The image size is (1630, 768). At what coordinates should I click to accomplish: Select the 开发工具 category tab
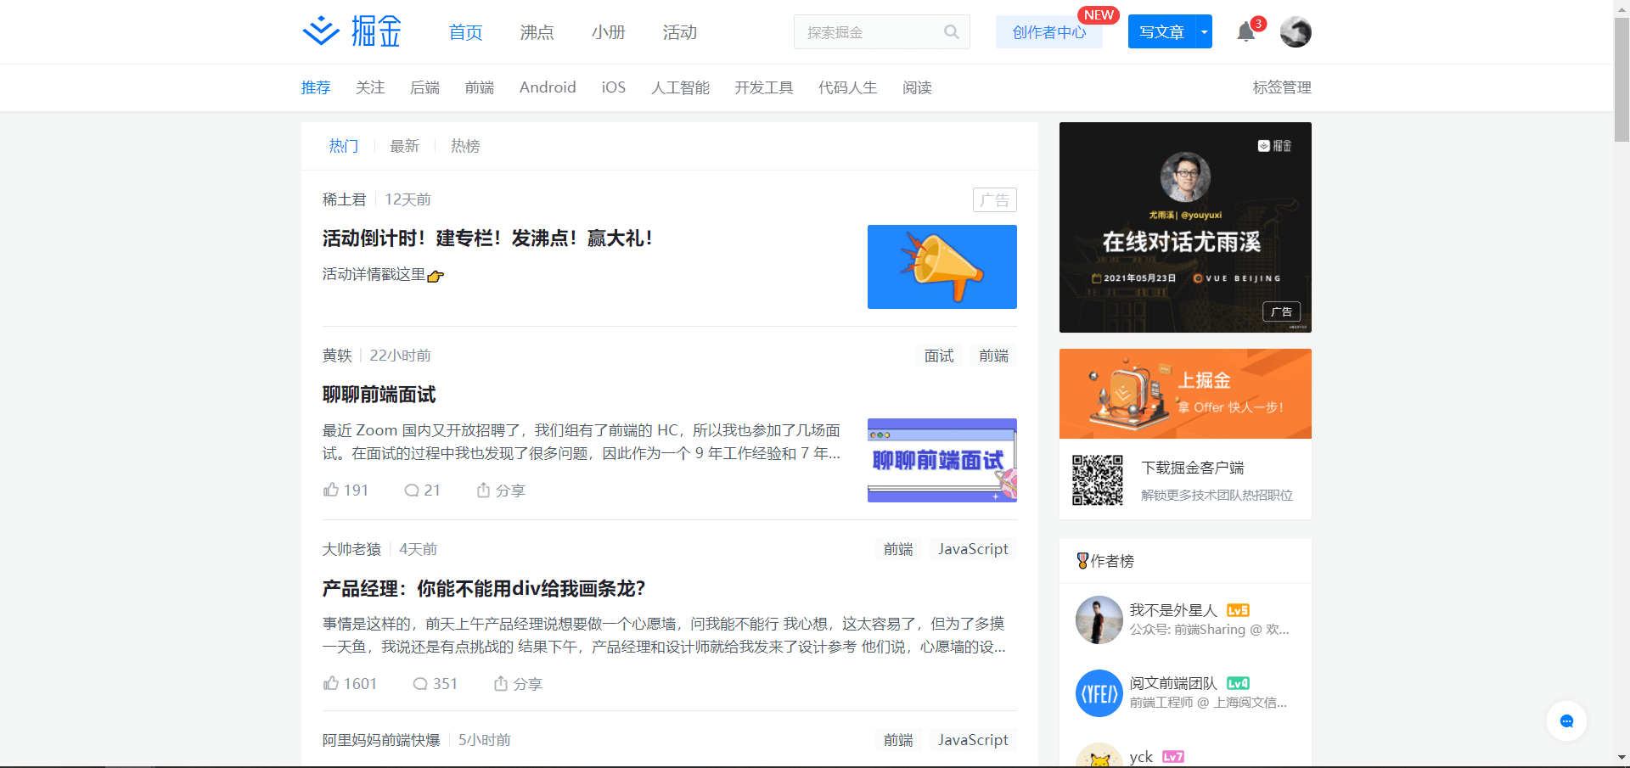(x=764, y=87)
